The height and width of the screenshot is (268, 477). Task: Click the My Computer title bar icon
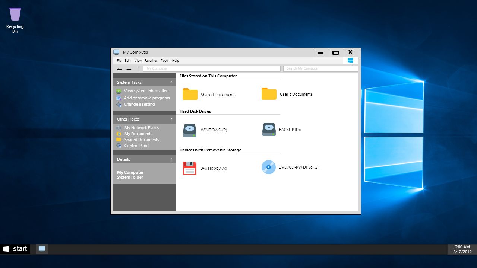116,52
